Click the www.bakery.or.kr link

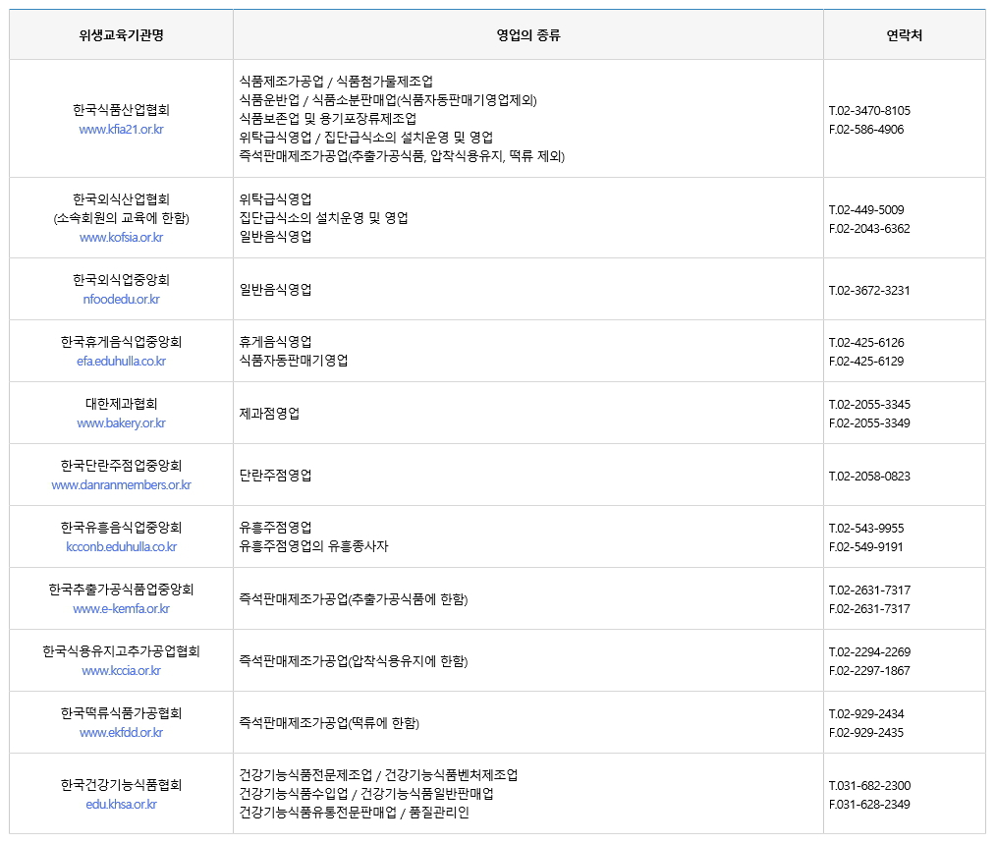[122, 422]
